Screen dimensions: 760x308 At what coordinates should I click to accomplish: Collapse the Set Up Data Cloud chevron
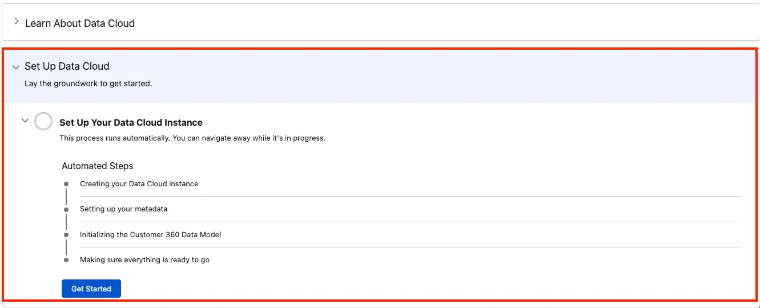coord(16,67)
